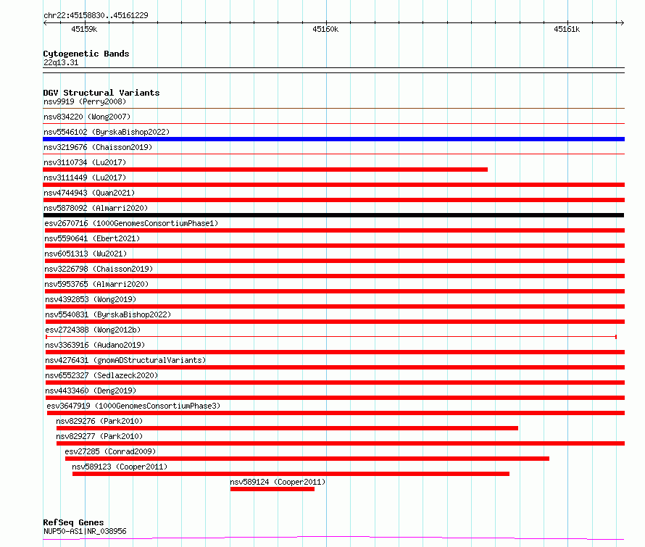Select nsv4433460 (Deng2019) label

[91, 391]
